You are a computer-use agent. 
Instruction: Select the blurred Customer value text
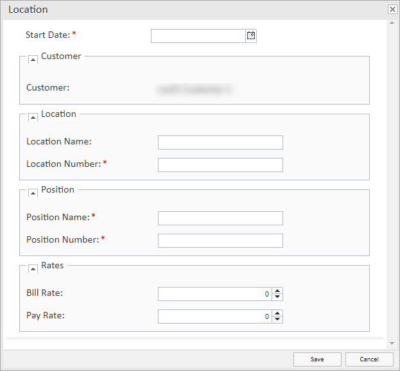point(195,89)
